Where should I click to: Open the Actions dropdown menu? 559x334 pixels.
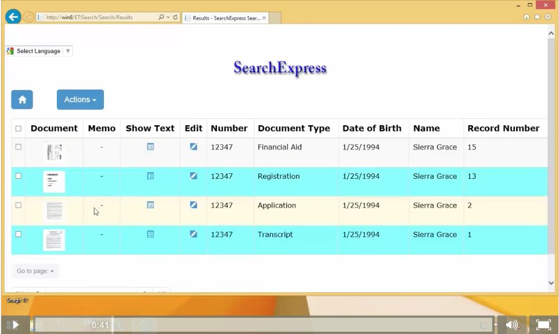pyautogui.click(x=80, y=99)
